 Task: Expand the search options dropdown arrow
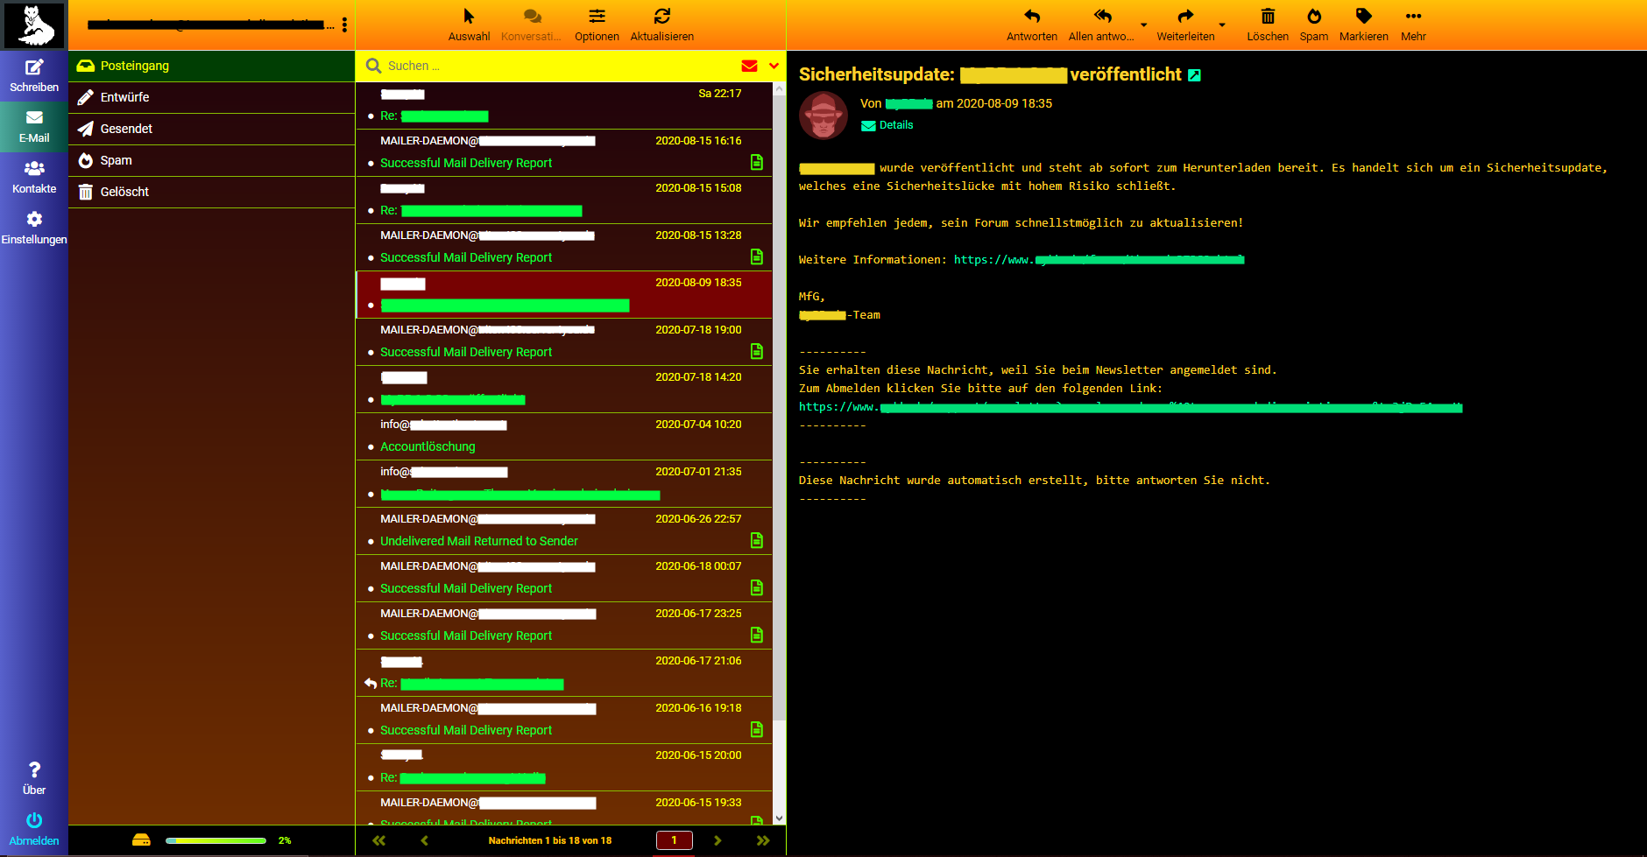[774, 66]
